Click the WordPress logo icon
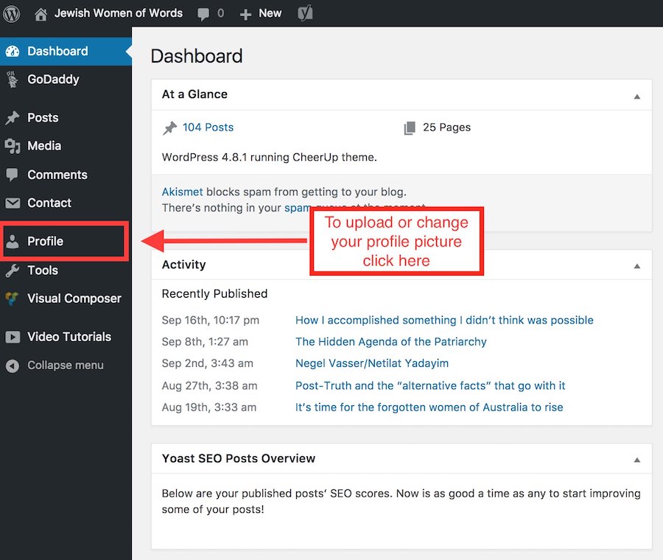 (x=11, y=14)
